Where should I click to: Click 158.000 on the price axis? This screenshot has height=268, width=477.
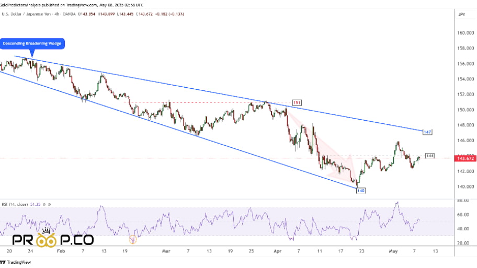click(x=465, y=48)
